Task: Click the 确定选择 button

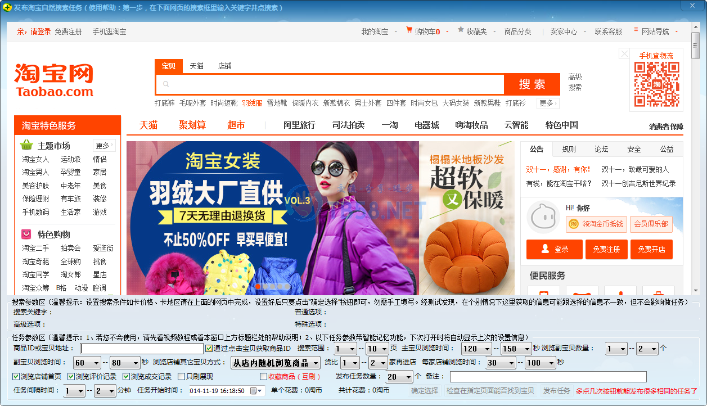Action: [x=425, y=390]
